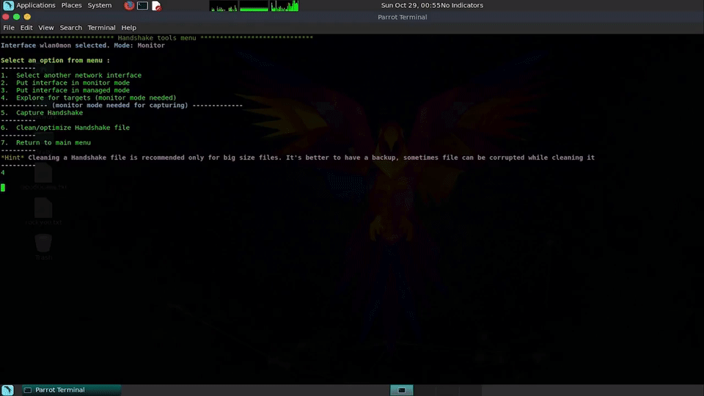This screenshot has height=396, width=704.
Task: Click the date and time clock
Action: [411, 5]
